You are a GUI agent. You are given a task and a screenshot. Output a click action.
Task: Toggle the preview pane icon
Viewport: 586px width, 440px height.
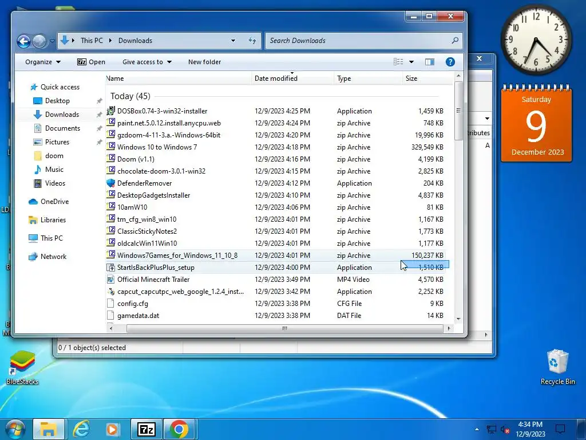(430, 62)
